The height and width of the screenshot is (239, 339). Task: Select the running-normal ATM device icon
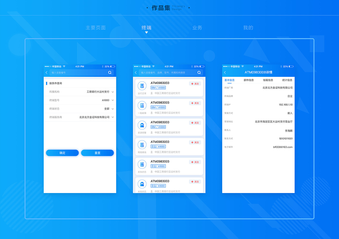pos(142,86)
